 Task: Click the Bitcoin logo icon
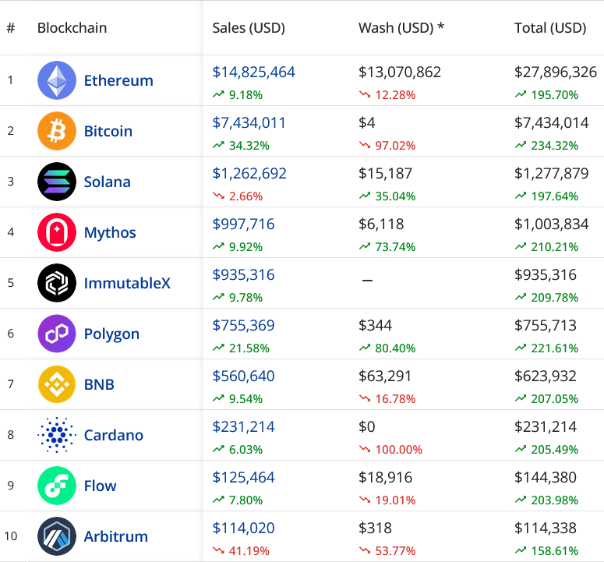tap(57, 131)
